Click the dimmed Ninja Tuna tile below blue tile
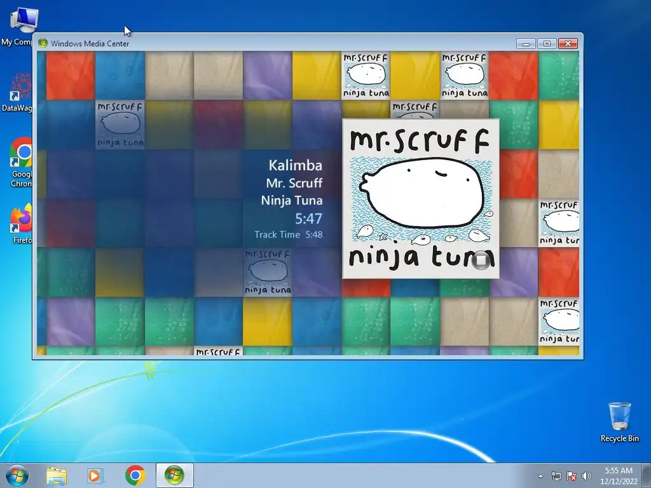The image size is (651, 488). click(x=120, y=125)
